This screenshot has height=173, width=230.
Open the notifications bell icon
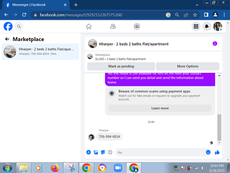click(207, 26)
